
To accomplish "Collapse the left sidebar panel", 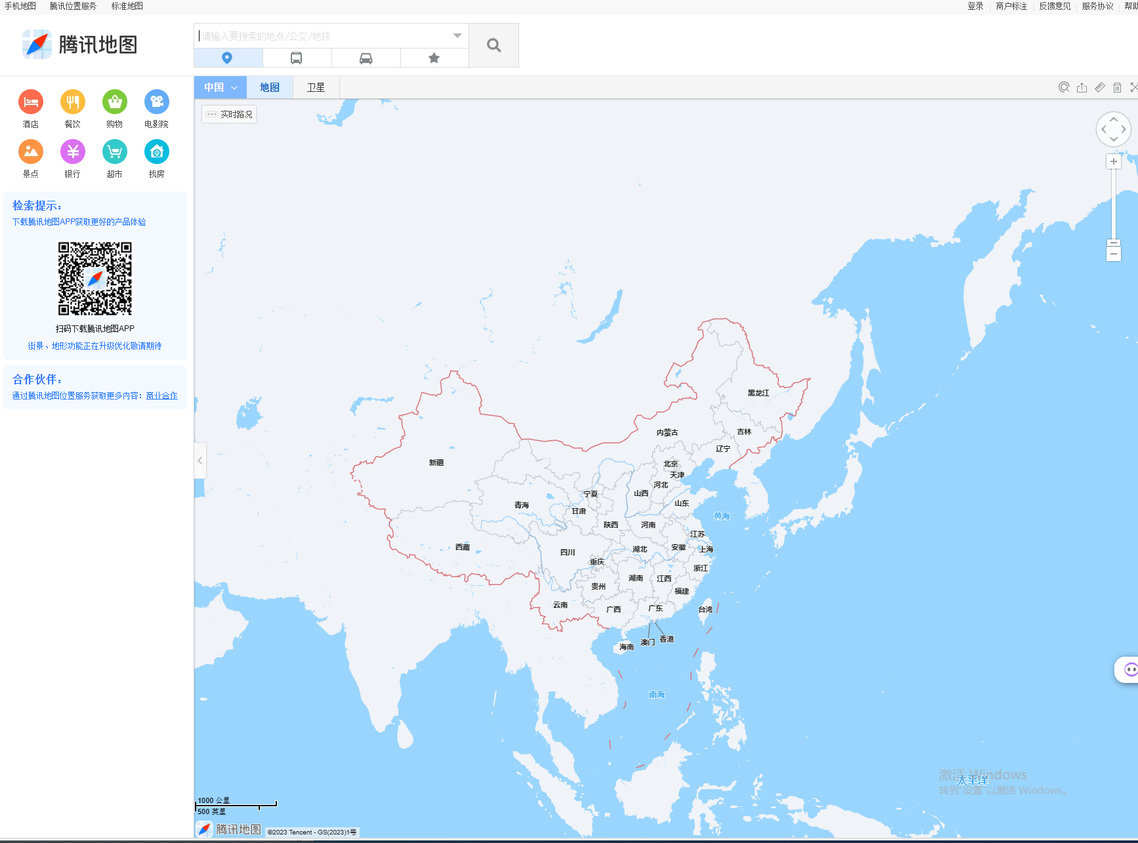I will pyautogui.click(x=200, y=461).
